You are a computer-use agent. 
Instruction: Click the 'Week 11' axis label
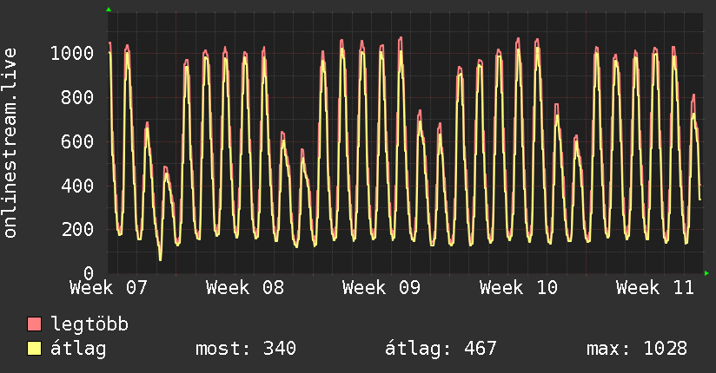pyautogui.click(x=655, y=288)
